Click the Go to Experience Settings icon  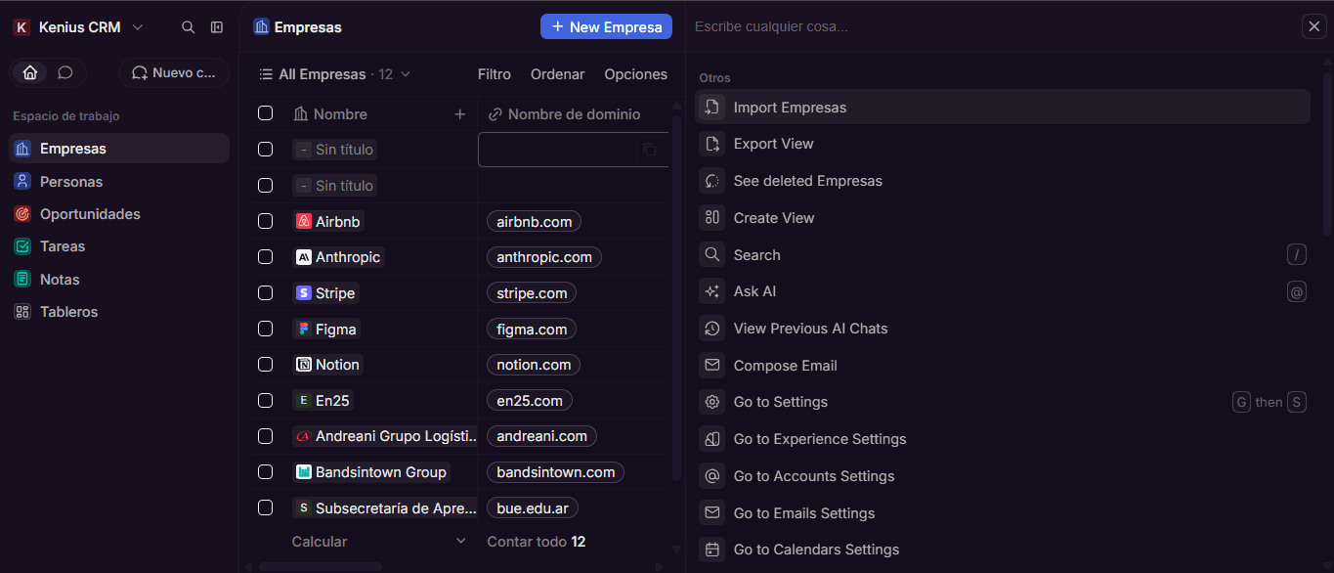coord(711,439)
